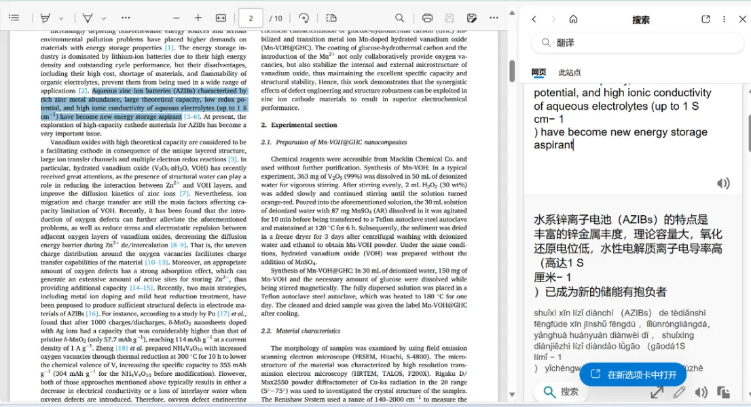This screenshot has height=407, width=751.
Task: Open PDF toolbar more options menu
Action: pyautogui.click(x=494, y=18)
